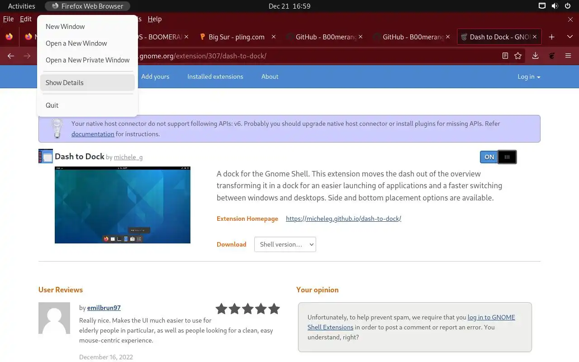Open the power menu in top bar

567,6
